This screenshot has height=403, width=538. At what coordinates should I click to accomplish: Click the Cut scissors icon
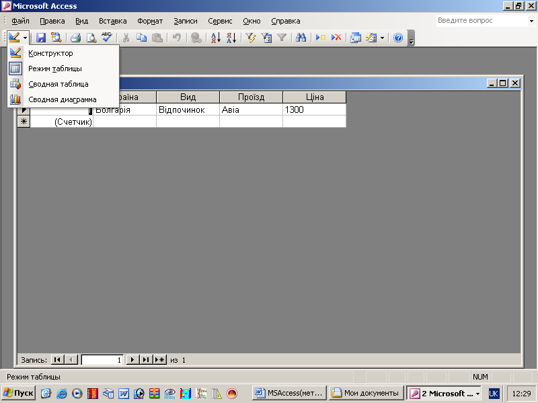point(126,38)
